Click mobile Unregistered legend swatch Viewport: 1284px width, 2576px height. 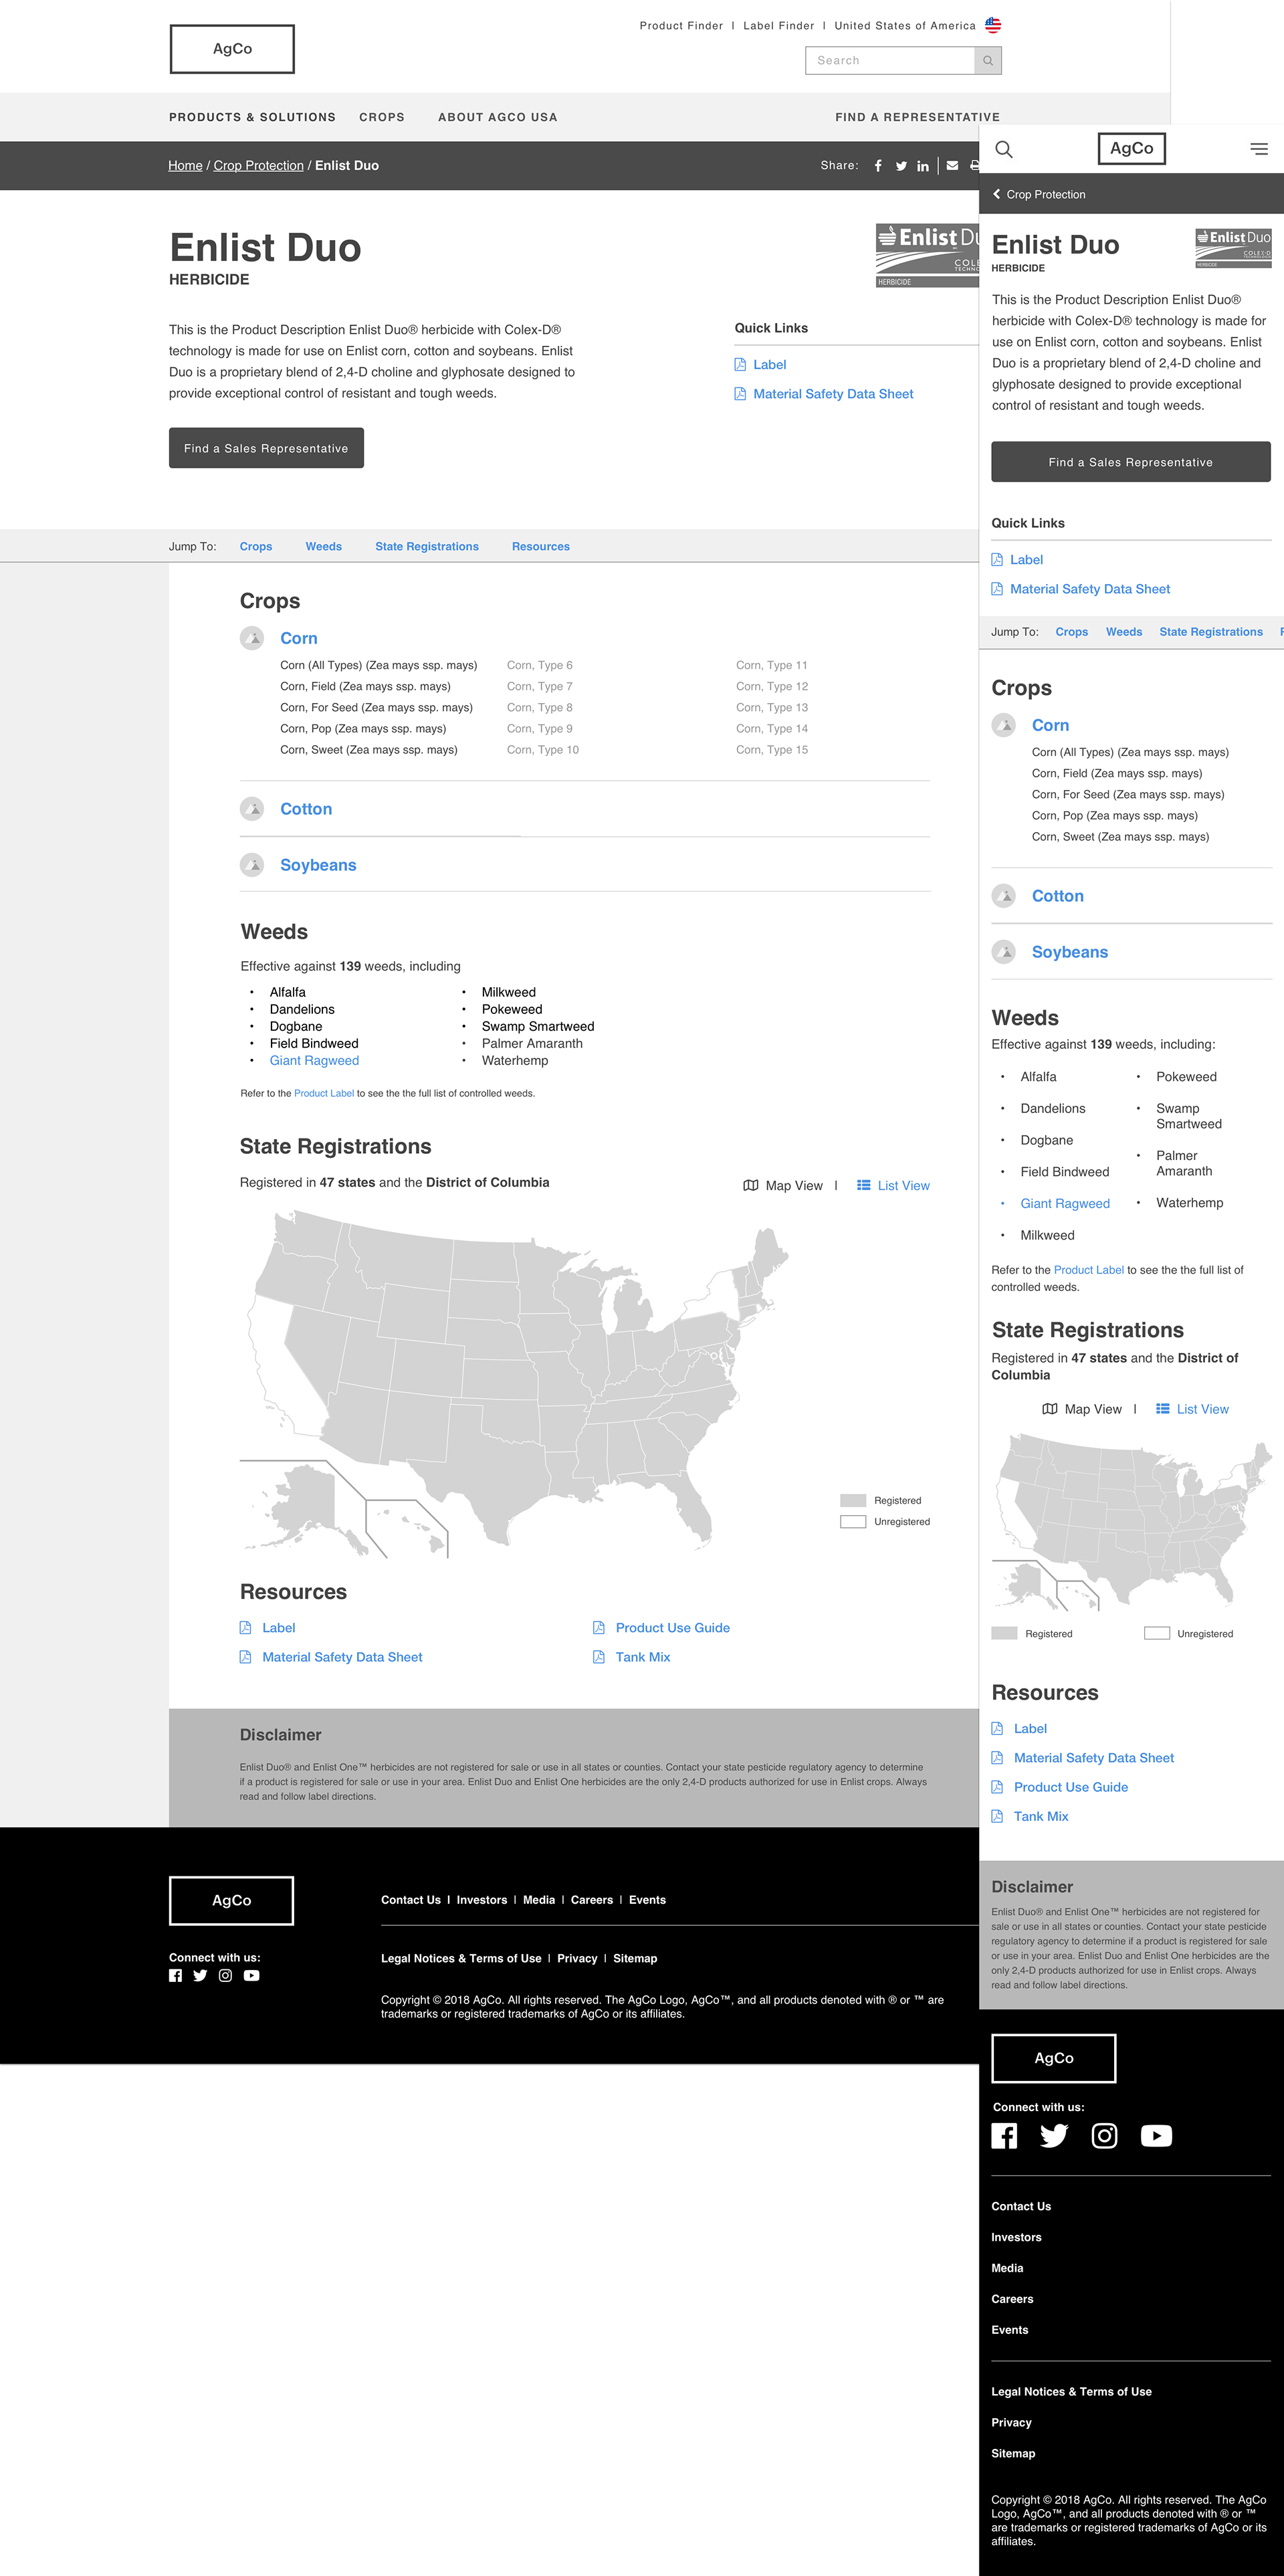coord(1157,1633)
